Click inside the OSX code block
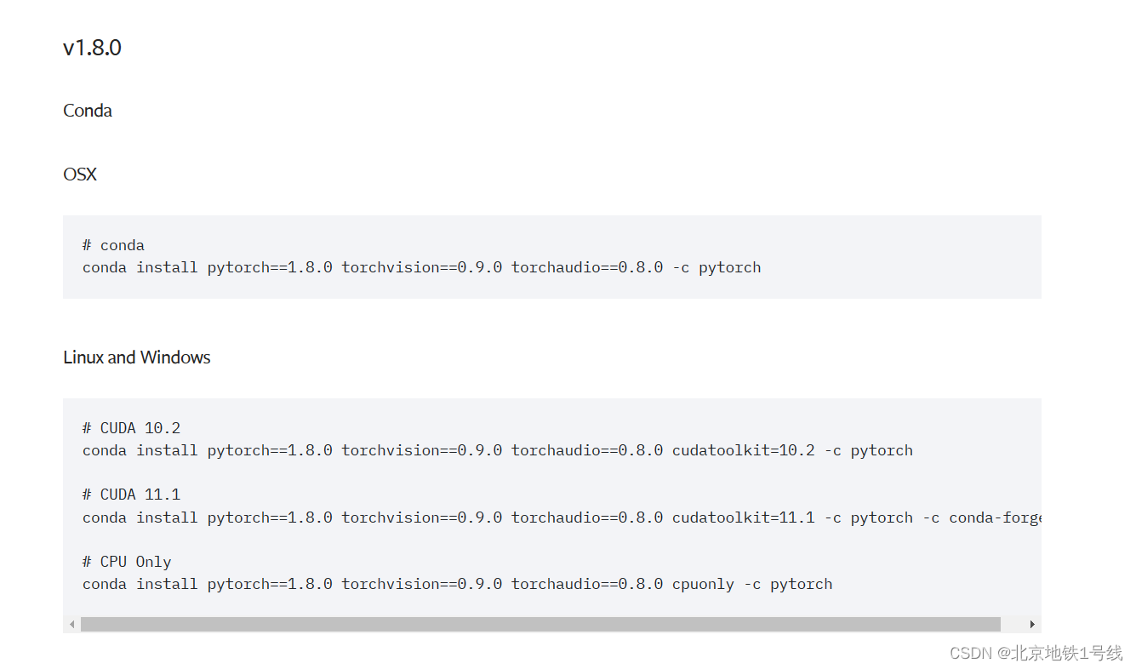Image resolution: width=1136 pixels, height=669 pixels. pos(552,256)
